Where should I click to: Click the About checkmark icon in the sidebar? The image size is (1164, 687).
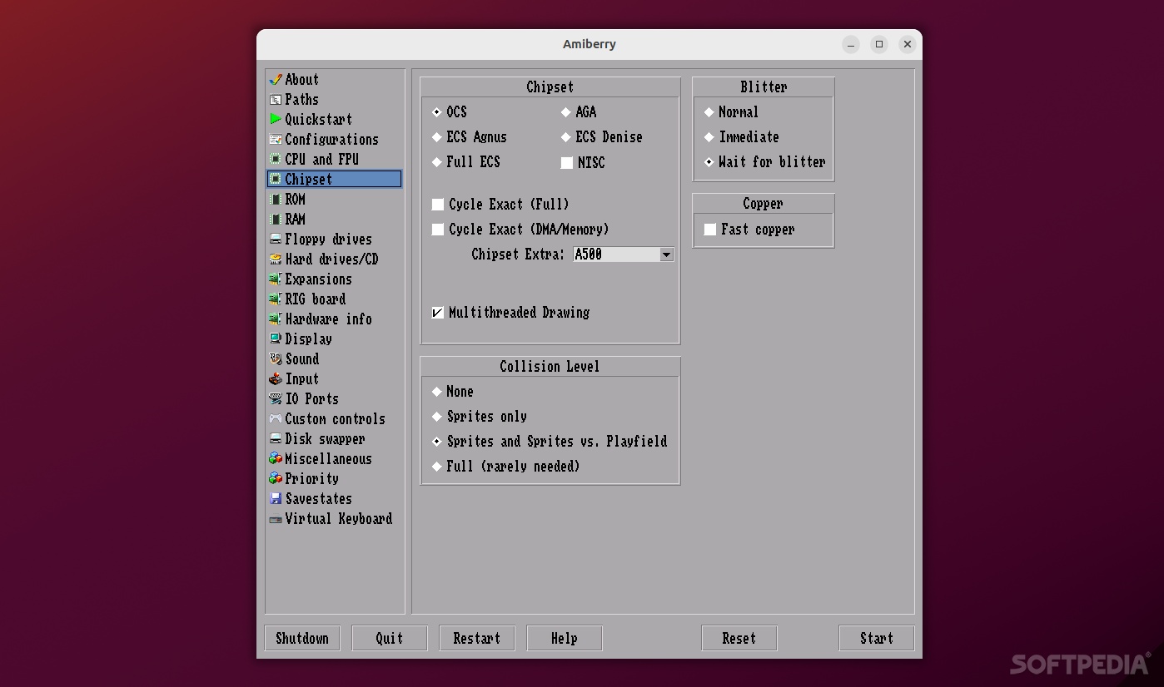point(276,80)
